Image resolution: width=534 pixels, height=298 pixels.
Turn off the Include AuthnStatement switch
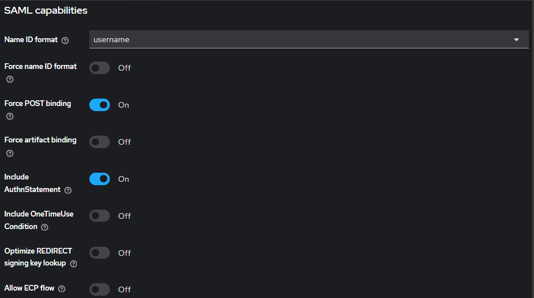(x=100, y=179)
